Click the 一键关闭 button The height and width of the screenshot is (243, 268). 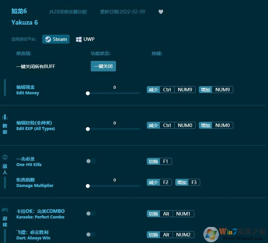tap(103, 66)
